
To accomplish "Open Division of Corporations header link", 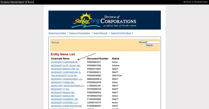I will pos(195,2).
